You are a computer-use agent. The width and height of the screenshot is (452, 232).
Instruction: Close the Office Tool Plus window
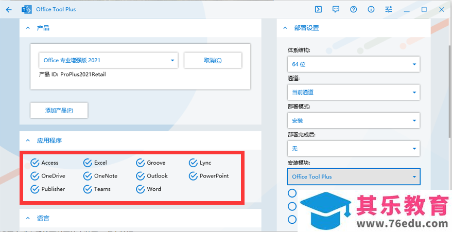(442, 9)
